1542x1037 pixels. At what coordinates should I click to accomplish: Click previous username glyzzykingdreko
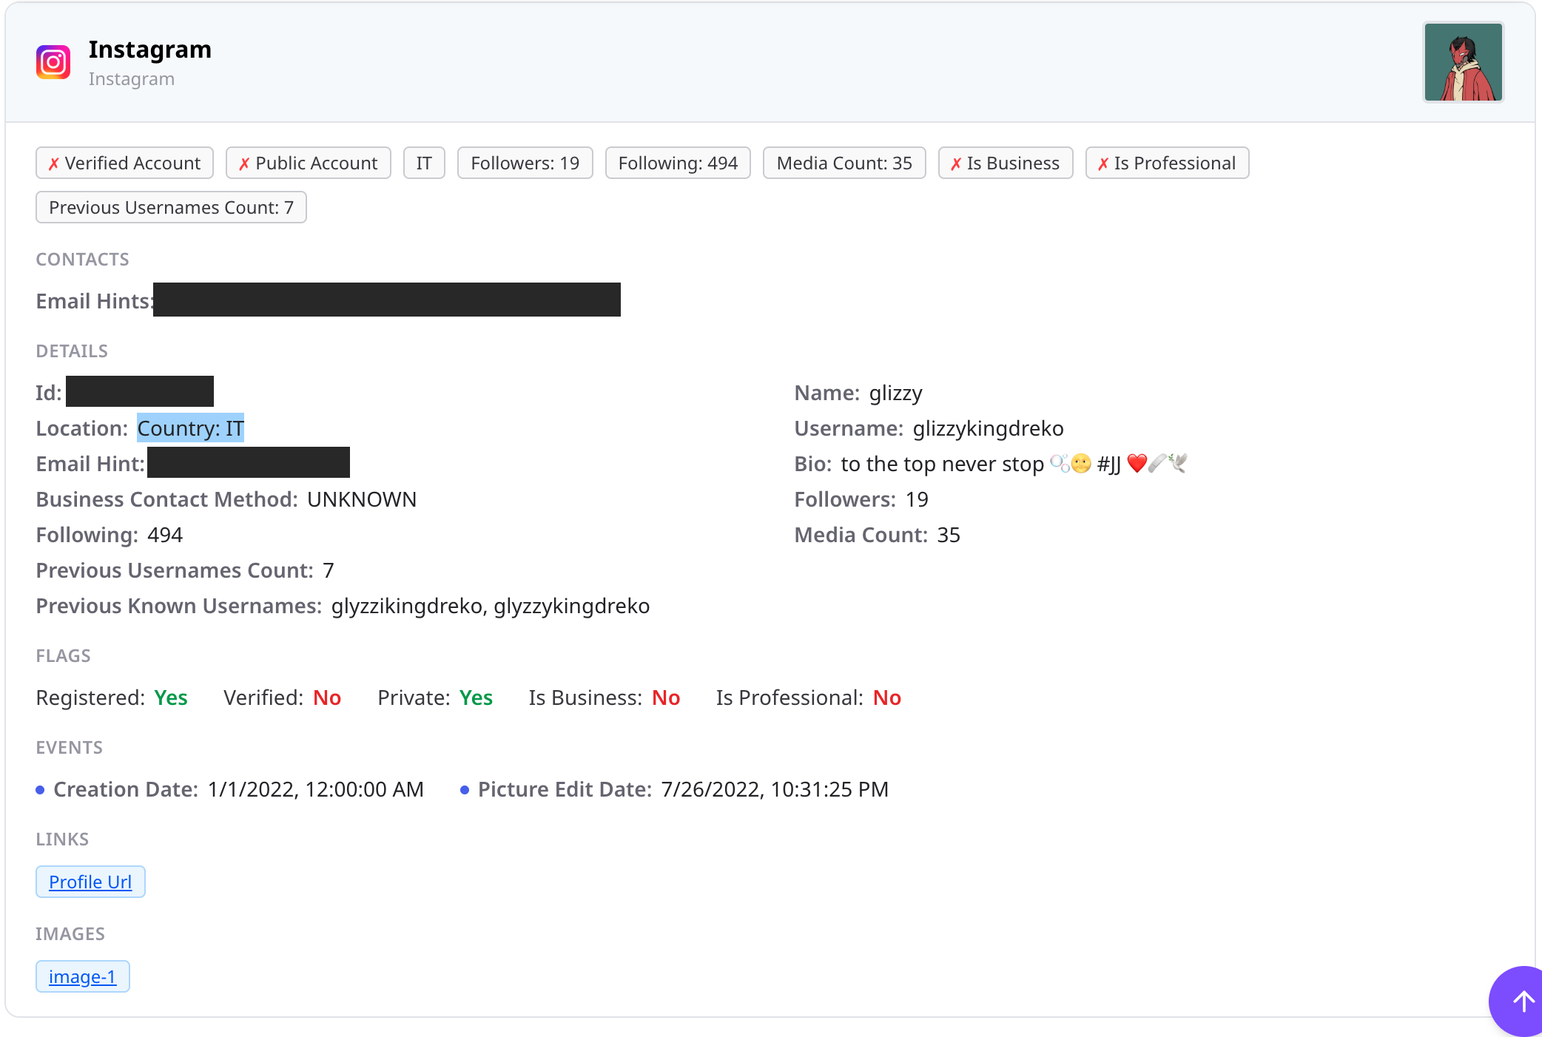point(571,606)
